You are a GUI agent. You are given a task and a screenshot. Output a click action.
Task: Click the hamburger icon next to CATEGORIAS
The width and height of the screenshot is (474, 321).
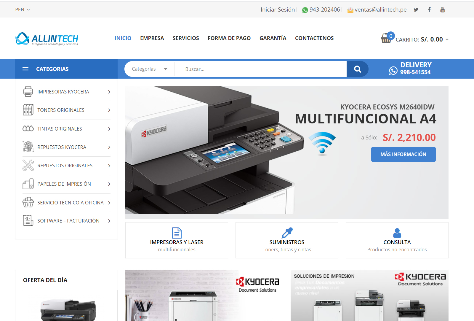(25, 69)
